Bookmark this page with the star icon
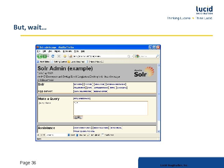This screenshot has height=168, width=224. coord(129,56)
